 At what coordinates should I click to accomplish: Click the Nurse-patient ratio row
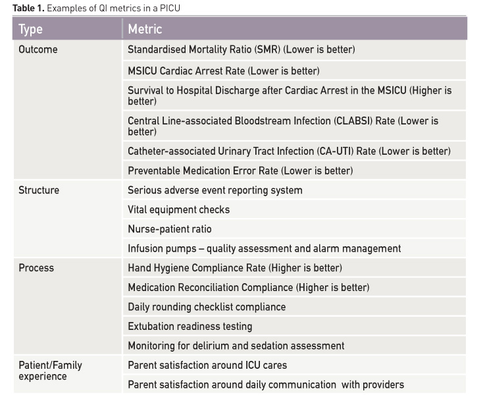170,229
